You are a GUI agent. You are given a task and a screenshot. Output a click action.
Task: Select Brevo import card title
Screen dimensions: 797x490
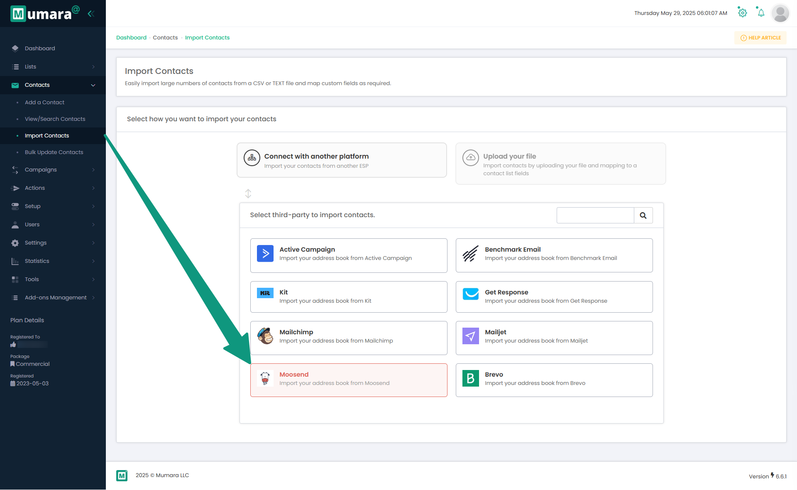click(x=494, y=375)
